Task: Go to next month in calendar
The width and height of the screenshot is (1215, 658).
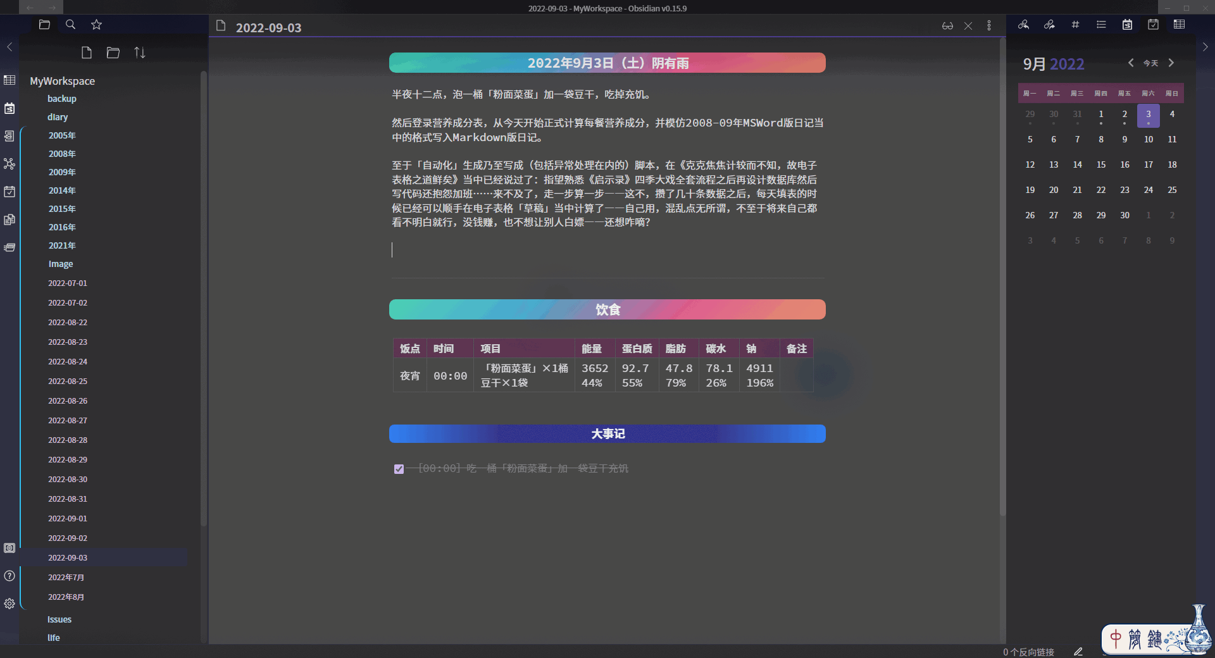Action: click(1171, 63)
